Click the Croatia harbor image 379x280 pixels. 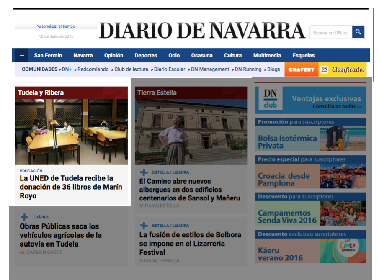[343, 176]
